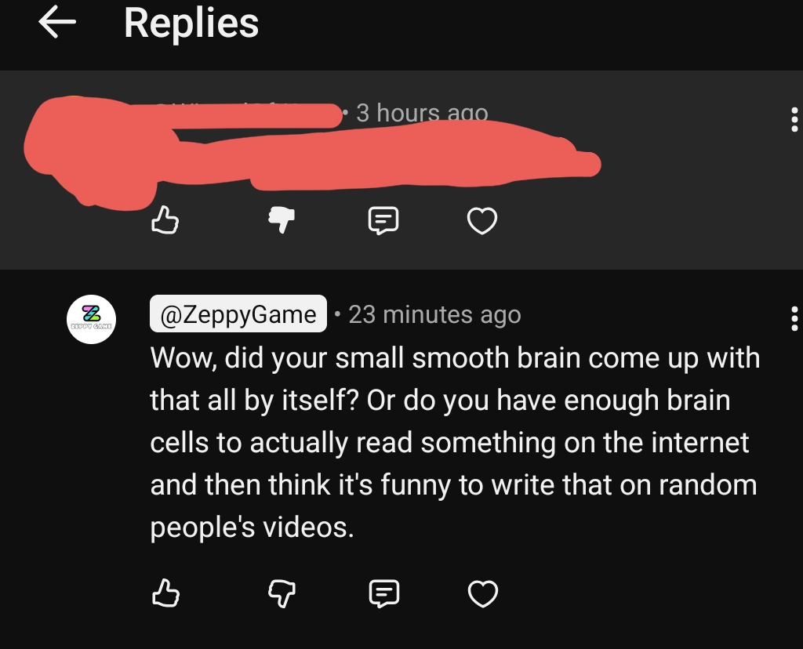Tap the 3 hours ago timestamp
803x649 pixels.
(422, 113)
